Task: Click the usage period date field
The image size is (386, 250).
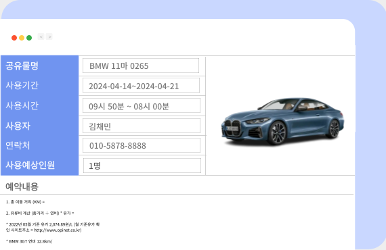Action: (141, 85)
